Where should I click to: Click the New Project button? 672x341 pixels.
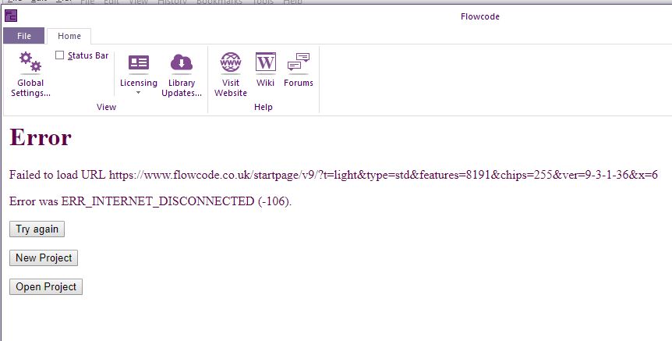click(44, 258)
